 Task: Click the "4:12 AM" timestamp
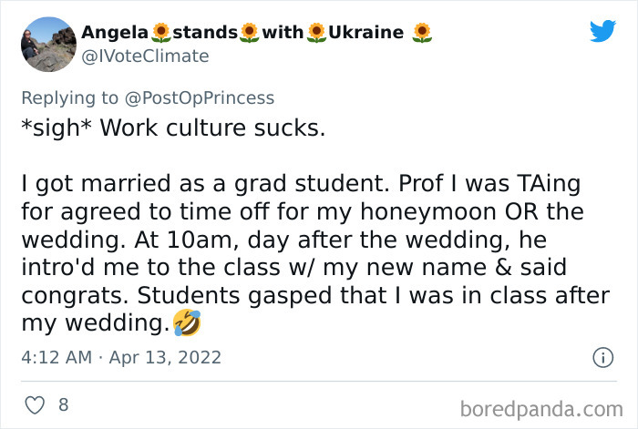click(x=57, y=357)
